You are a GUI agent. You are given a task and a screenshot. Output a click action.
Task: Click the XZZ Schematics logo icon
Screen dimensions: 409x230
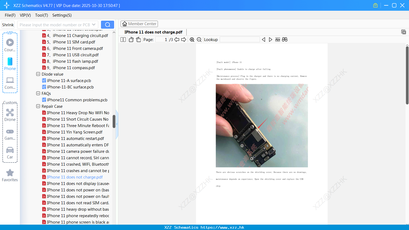[7, 5]
